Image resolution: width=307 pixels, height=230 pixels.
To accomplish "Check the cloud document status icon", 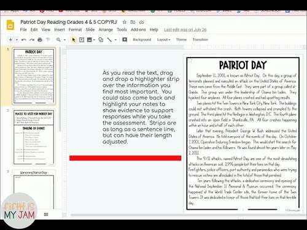I will pyautogui.click(x=141, y=22).
